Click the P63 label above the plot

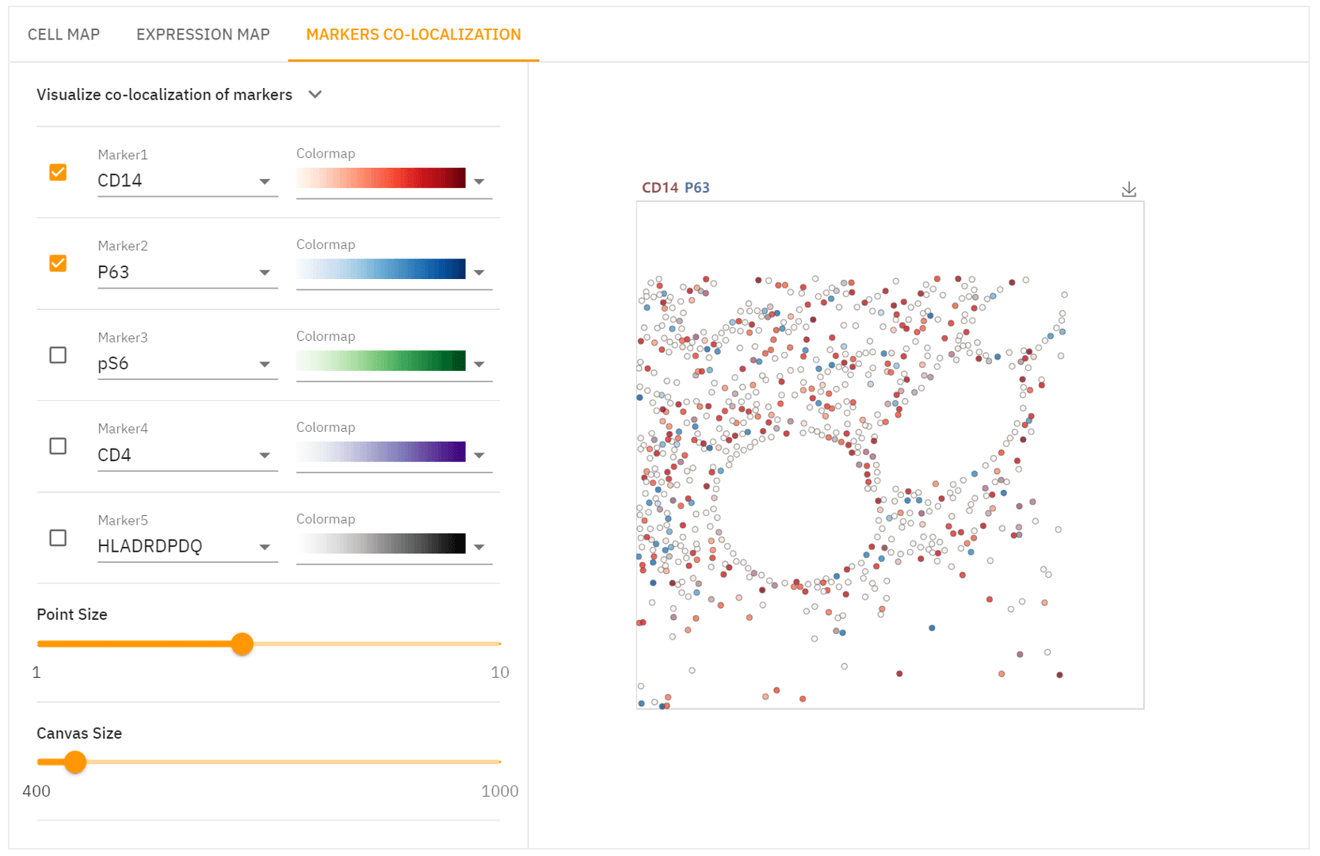(697, 188)
